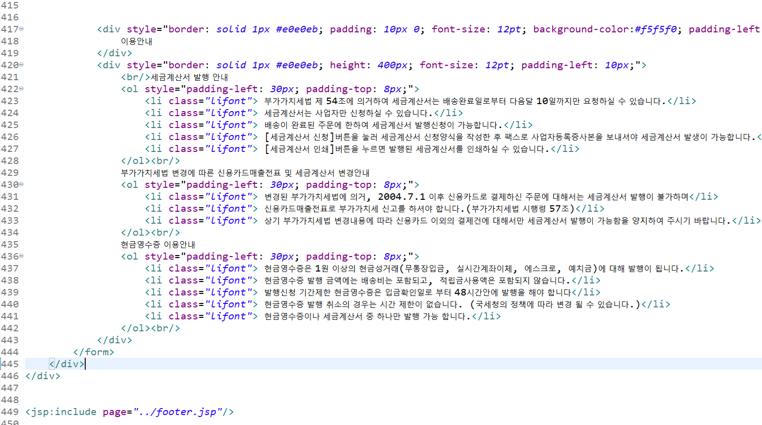762x425 pixels.
Task: Click "(부가가치세법 시행령 57조)" on line 432
Action: pos(520,209)
